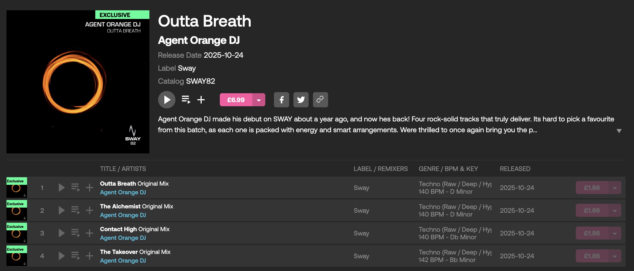Open the Sway label link in release info

click(187, 68)
